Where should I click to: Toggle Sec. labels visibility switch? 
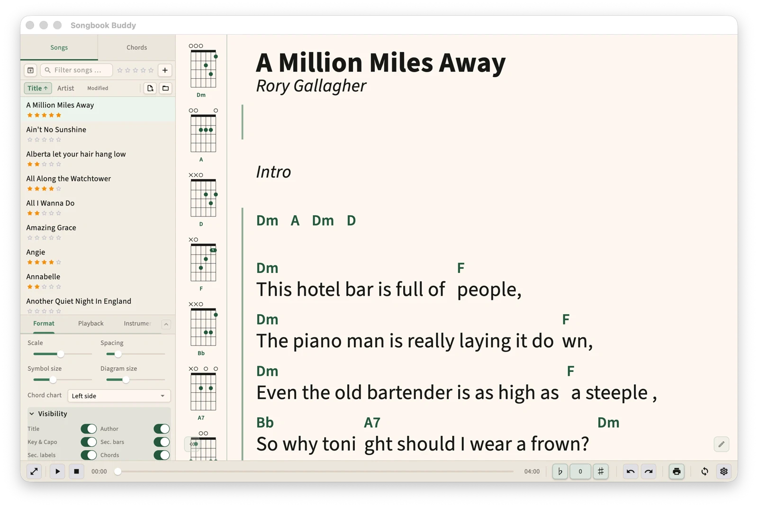[89, 455]
